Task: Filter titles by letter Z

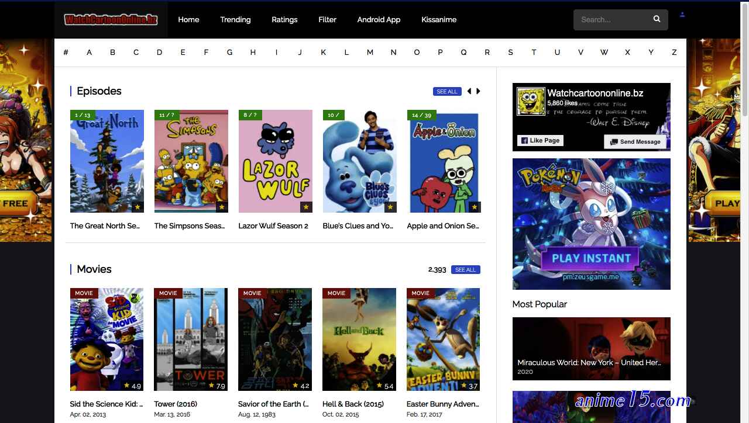Action: coord(674,52)
